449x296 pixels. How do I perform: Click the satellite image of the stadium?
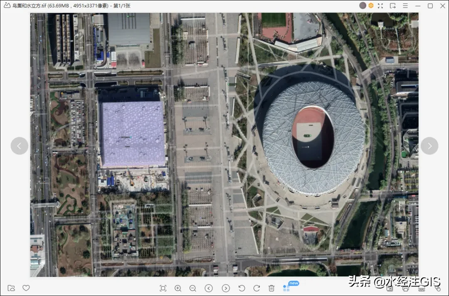click(x=224, y=145)
